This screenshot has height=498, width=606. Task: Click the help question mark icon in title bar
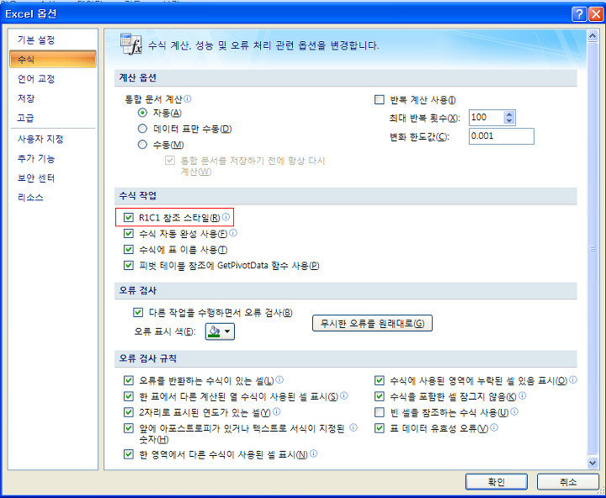click(x=579, y=14)
